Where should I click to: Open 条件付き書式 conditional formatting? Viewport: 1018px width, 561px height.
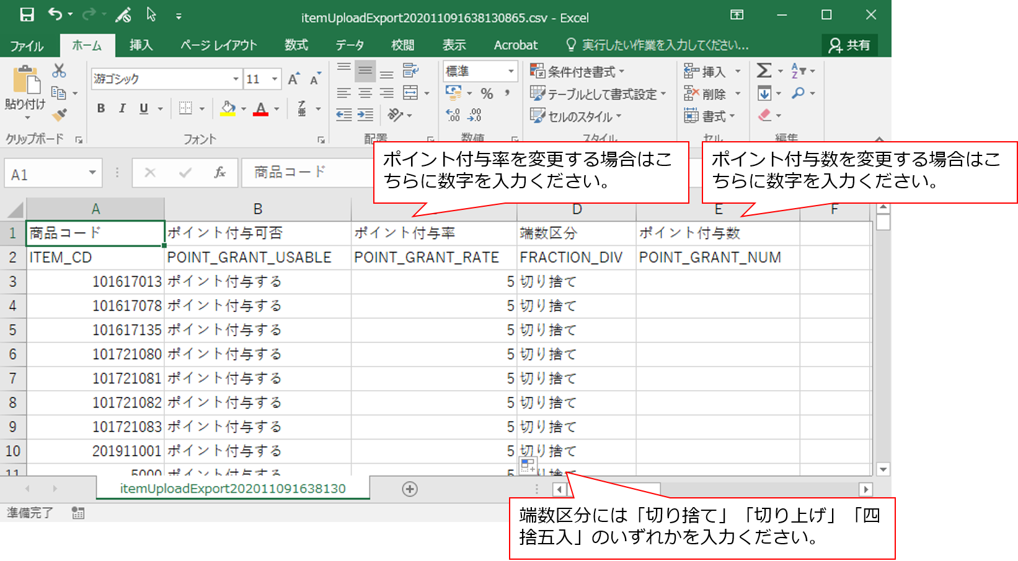click(577, 72)
